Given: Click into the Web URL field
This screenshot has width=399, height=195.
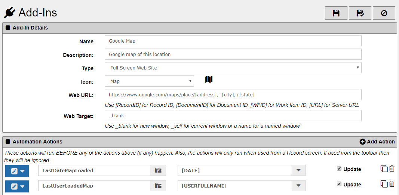Looking at the screenshot, I should pos(233,95).
